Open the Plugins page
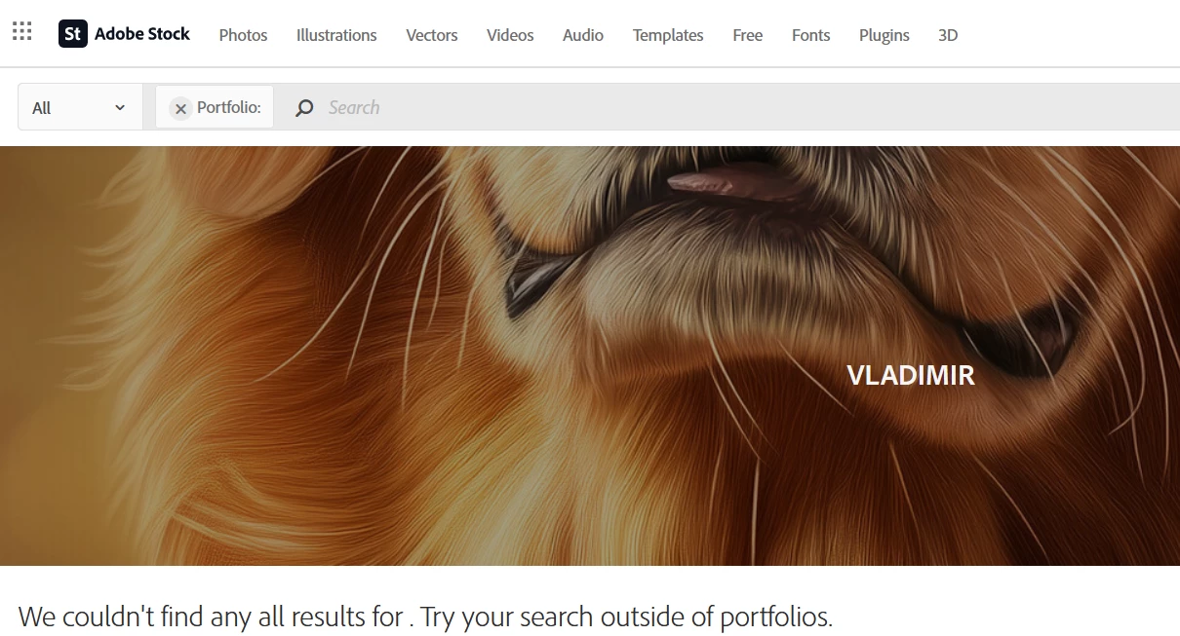 click(x=885, y=35)
